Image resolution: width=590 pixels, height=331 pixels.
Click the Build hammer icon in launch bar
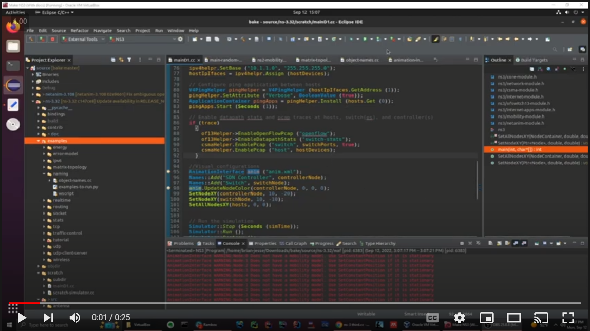31,39
